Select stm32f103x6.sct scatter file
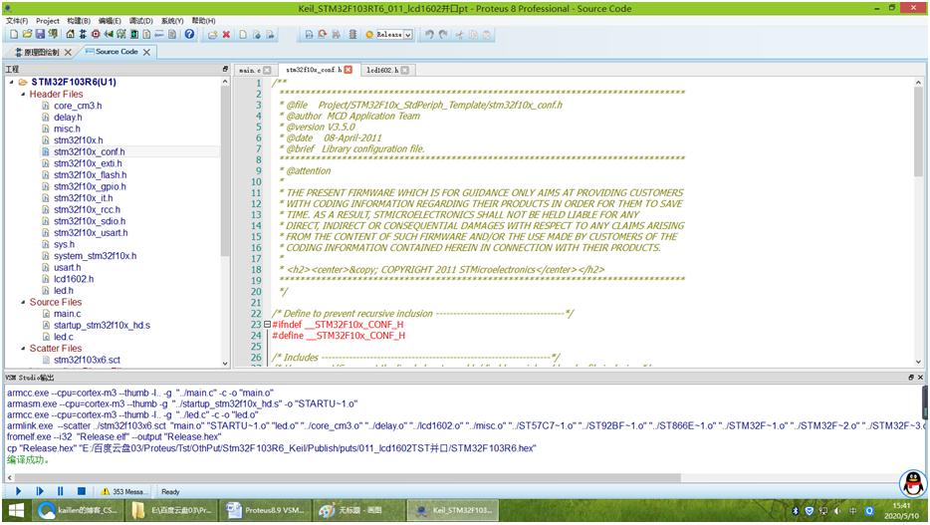 (87, 360)
